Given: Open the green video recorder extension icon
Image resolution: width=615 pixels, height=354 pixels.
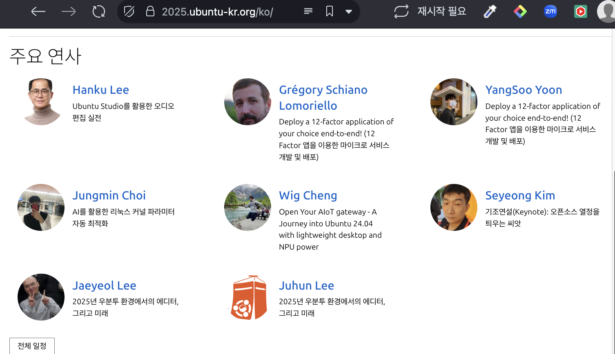Looking at the screenshot, I should pyautogui.click(x=580, y=11).
